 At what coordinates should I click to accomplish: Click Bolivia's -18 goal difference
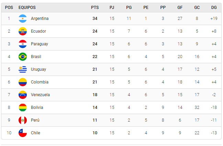click(214, 108)
